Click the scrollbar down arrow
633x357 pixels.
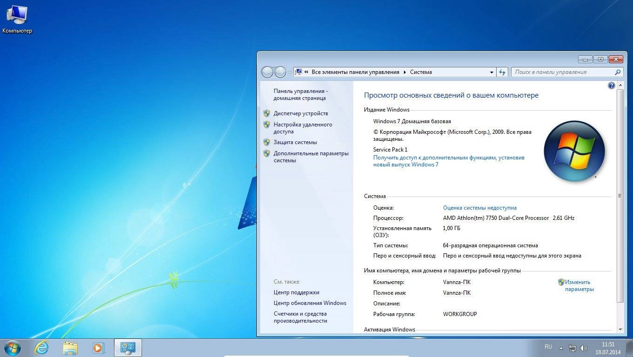click(620, 329)
